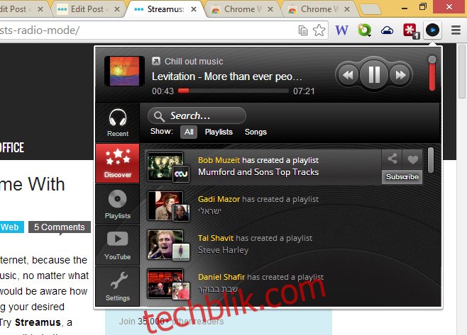Click the magnifier search icon
This screenshot has width=467, height=335.
coord(159,116)
